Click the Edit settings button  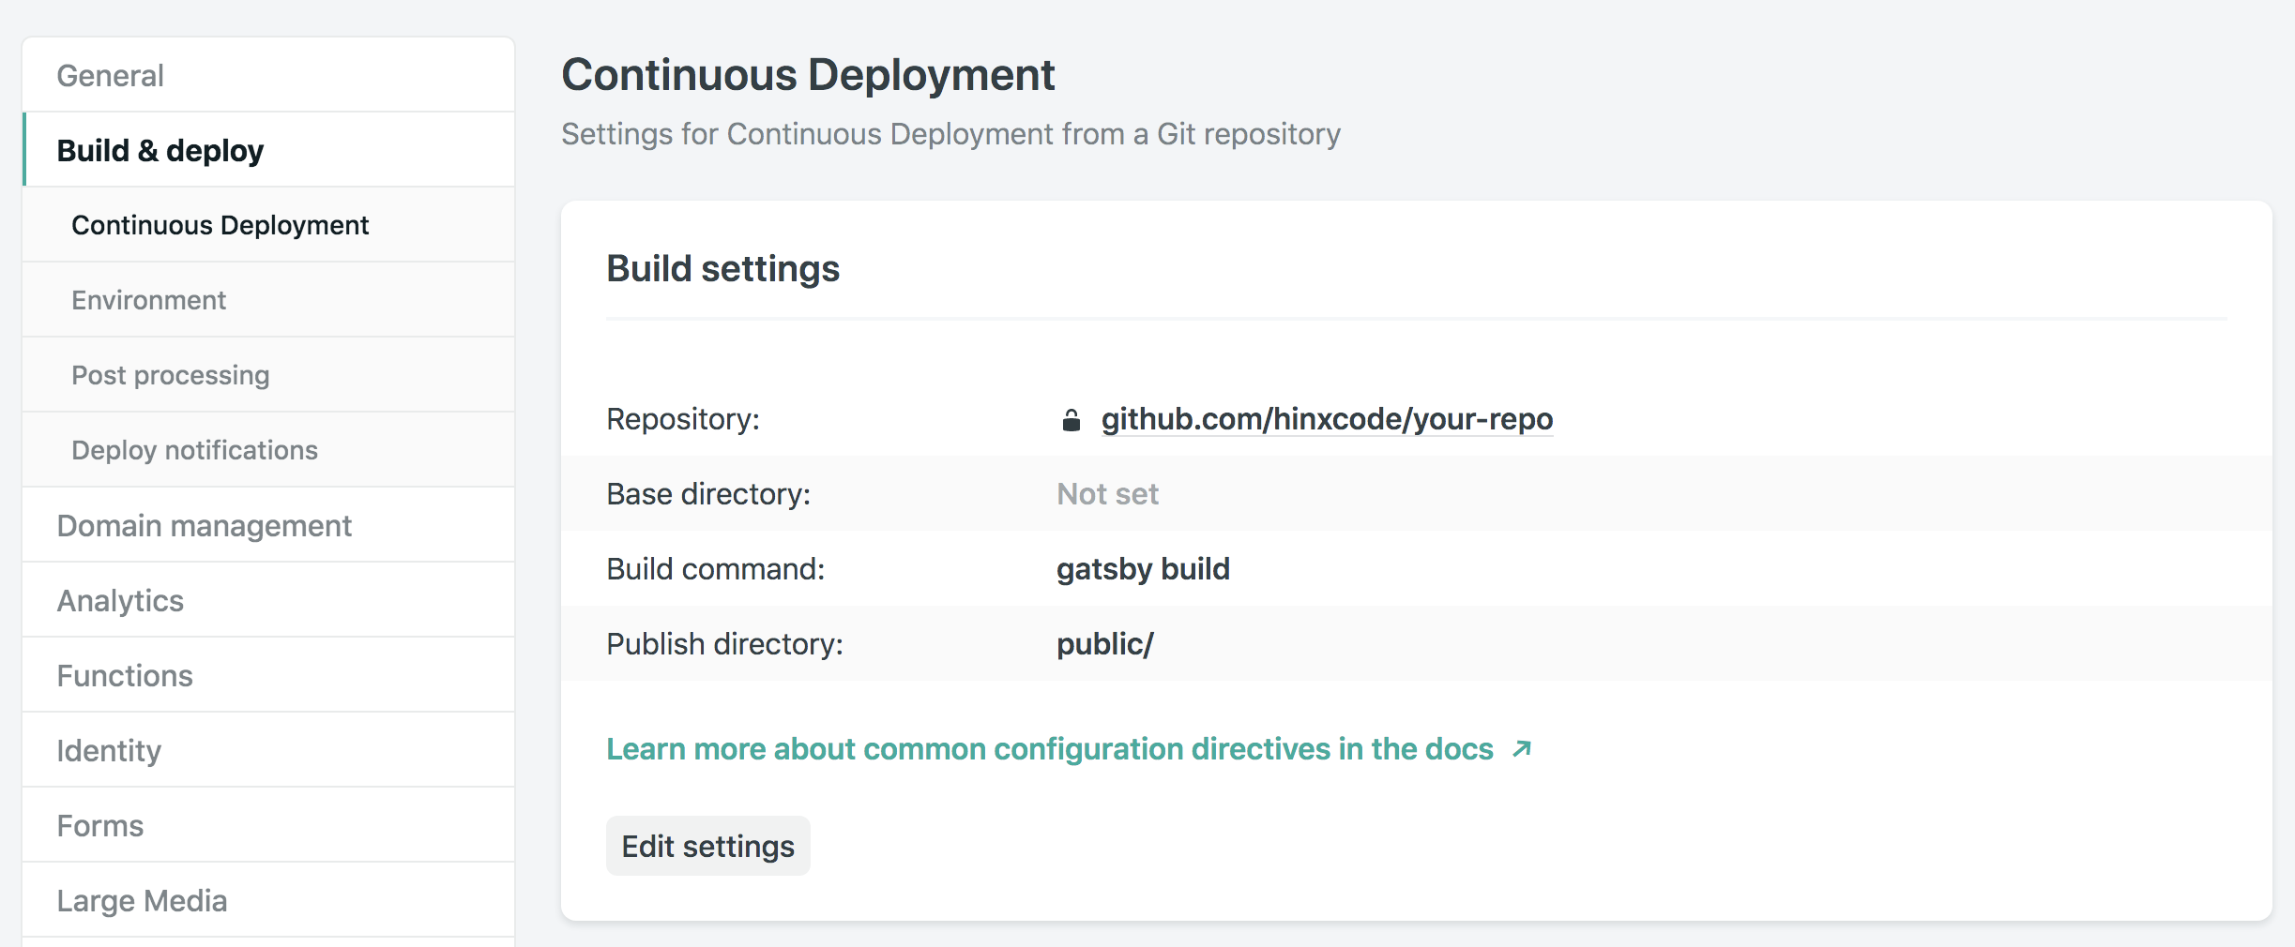coord(708,847)
